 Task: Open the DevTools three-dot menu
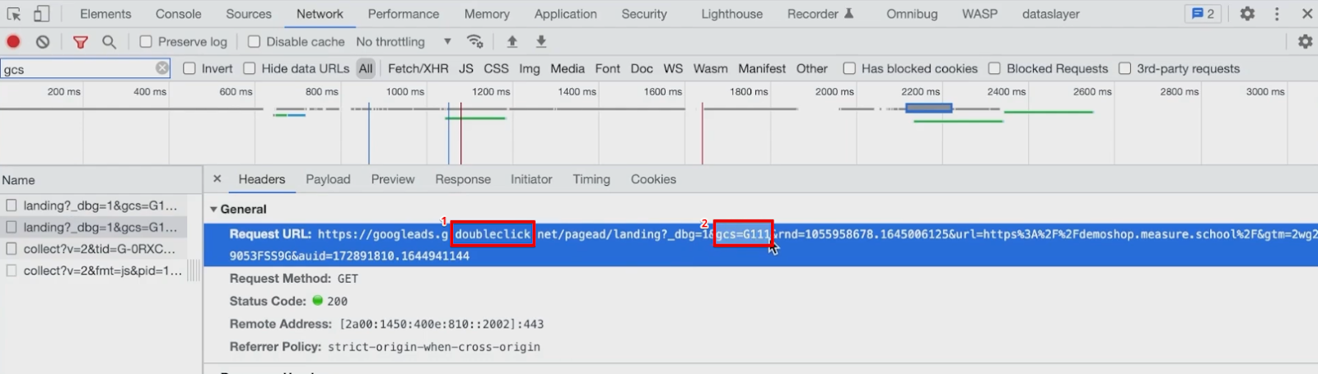tap(1277, 14)
